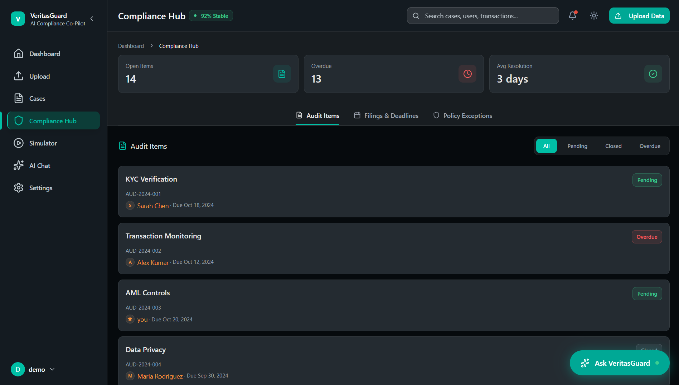Click Alex Kumar's A avatar
679x385 pixels.
130,262
